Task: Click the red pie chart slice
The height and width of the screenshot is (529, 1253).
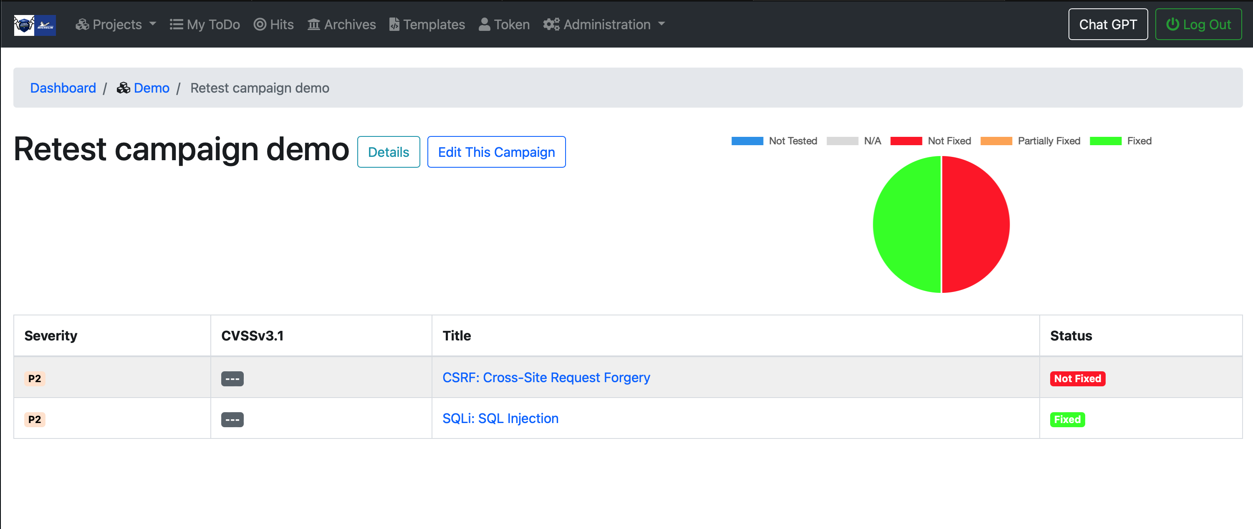Action: pos(975,224)
